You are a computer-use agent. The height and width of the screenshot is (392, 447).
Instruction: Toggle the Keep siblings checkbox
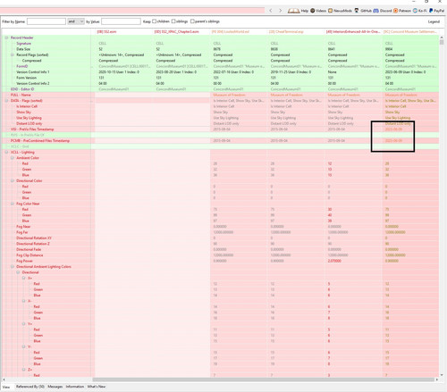point(173,21)
